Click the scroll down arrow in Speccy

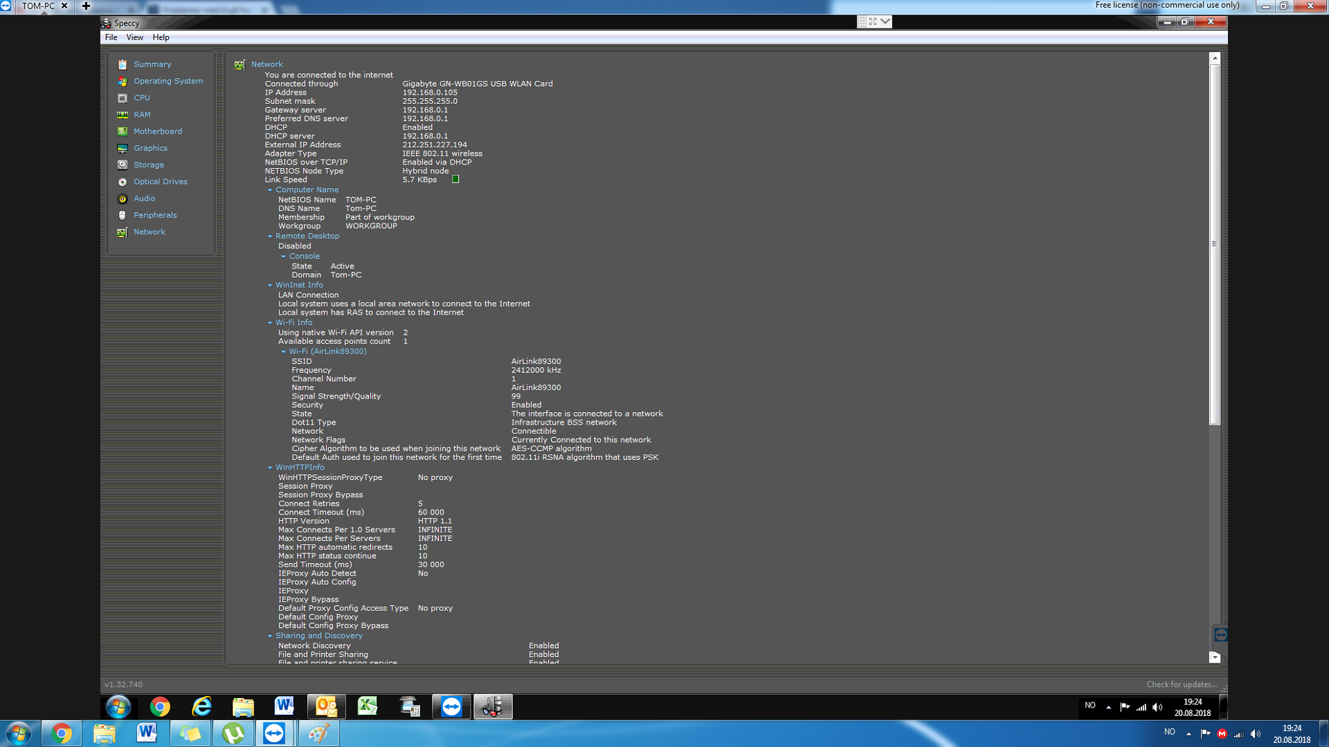tap(1215, 657)
